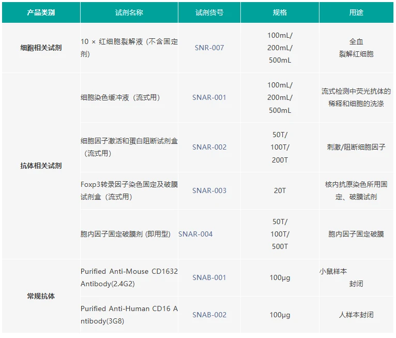The image size is (396, 338).
Task: Click the 产品类别 column header
Action: tap(41, 12)
